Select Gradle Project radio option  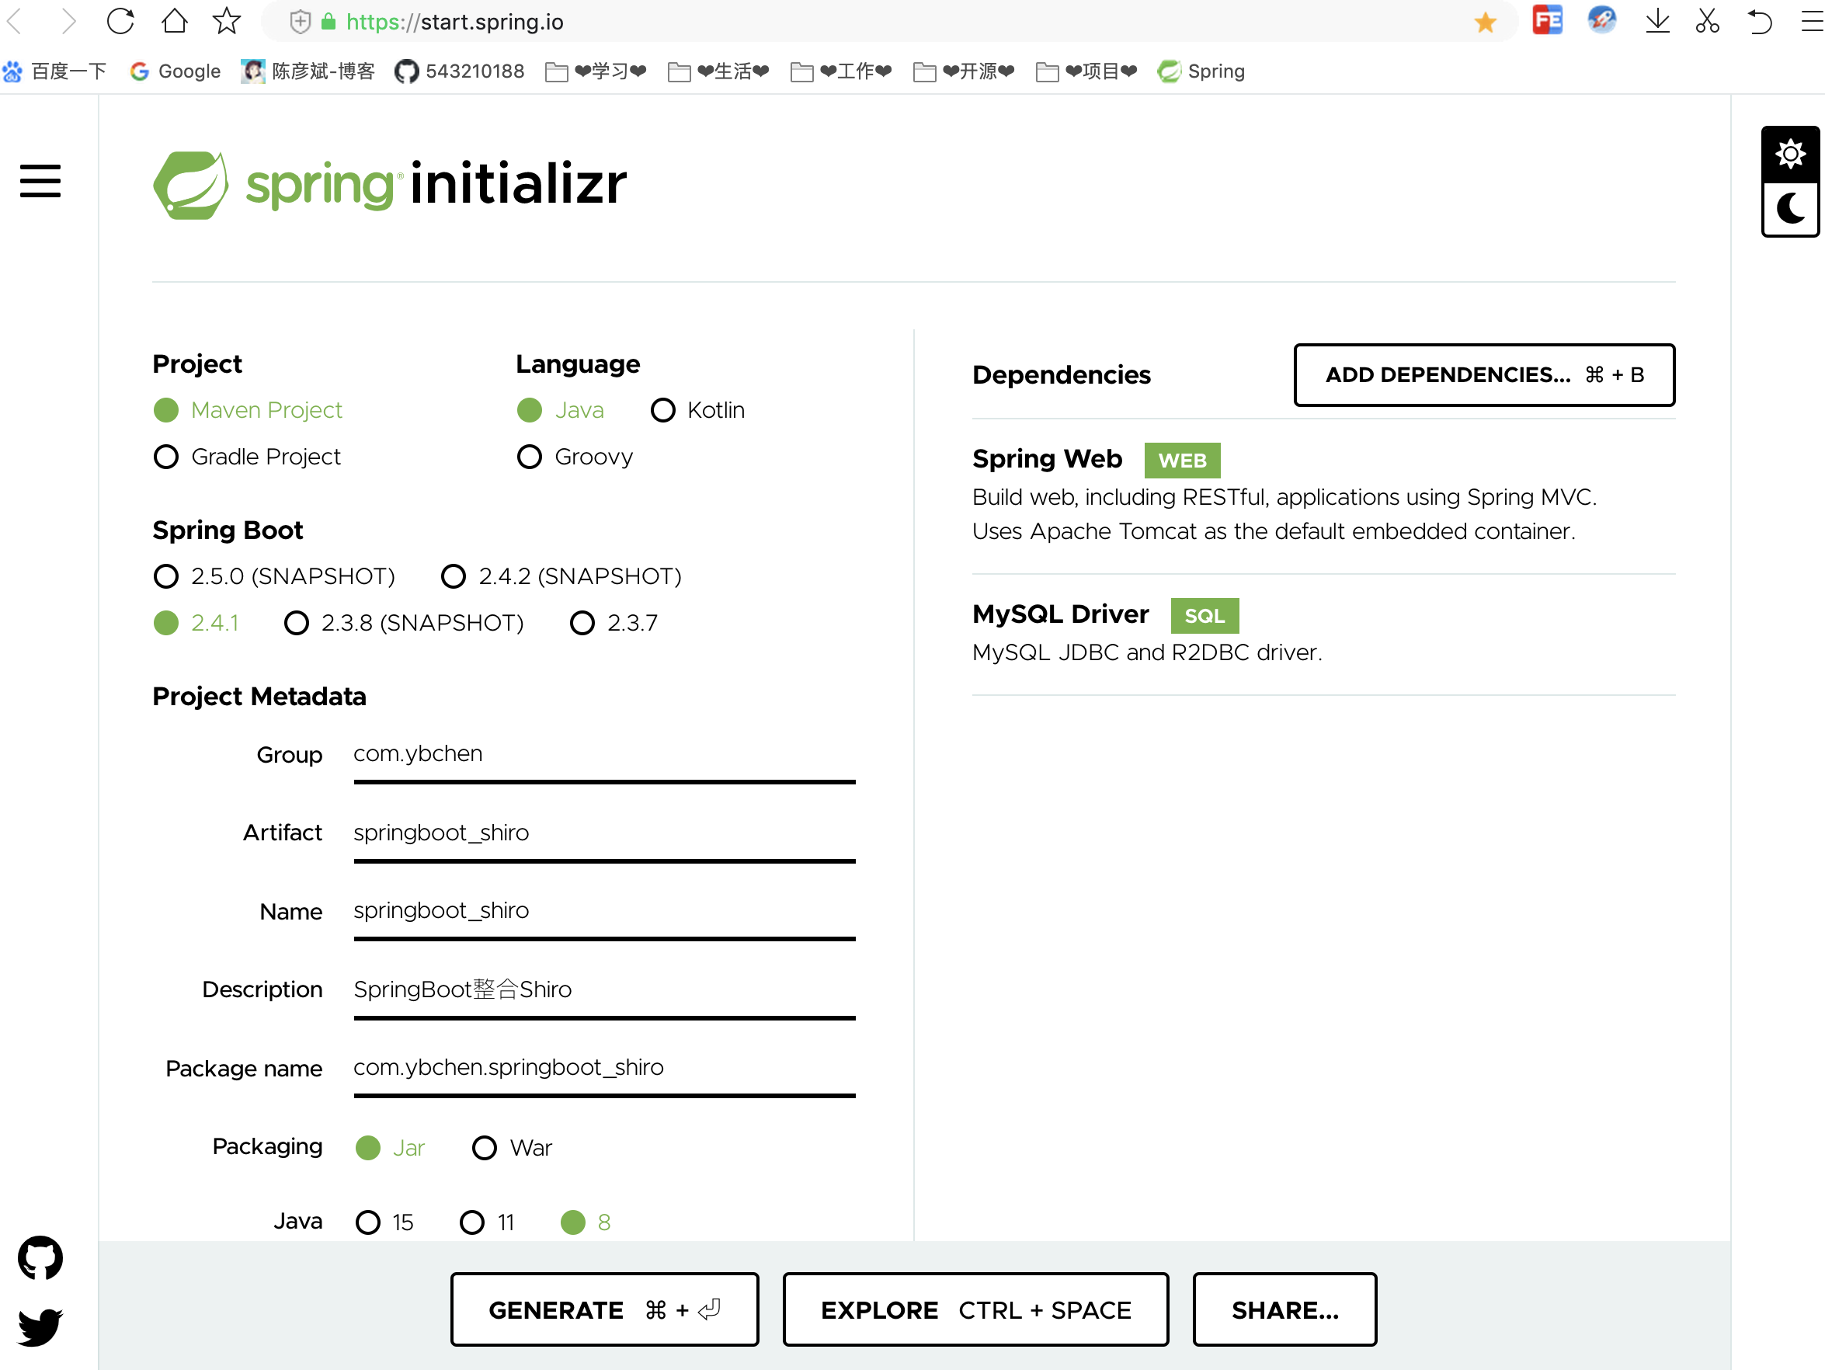pyautogui.click(x=248, y=457)
